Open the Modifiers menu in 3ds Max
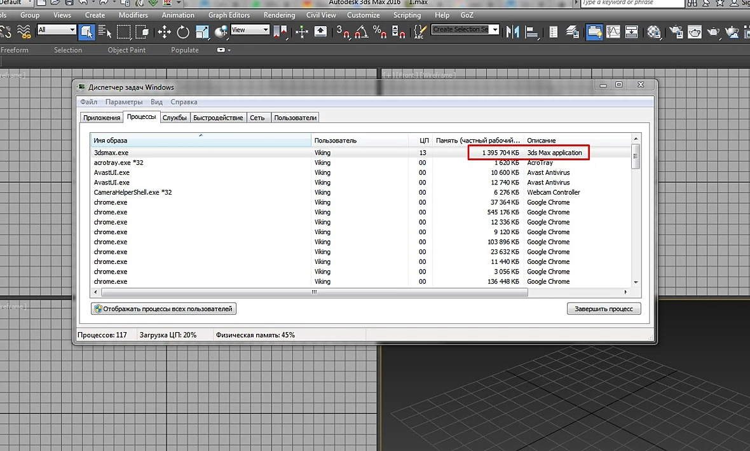This screenshot has width=750, height=451. tap(133, 15)
